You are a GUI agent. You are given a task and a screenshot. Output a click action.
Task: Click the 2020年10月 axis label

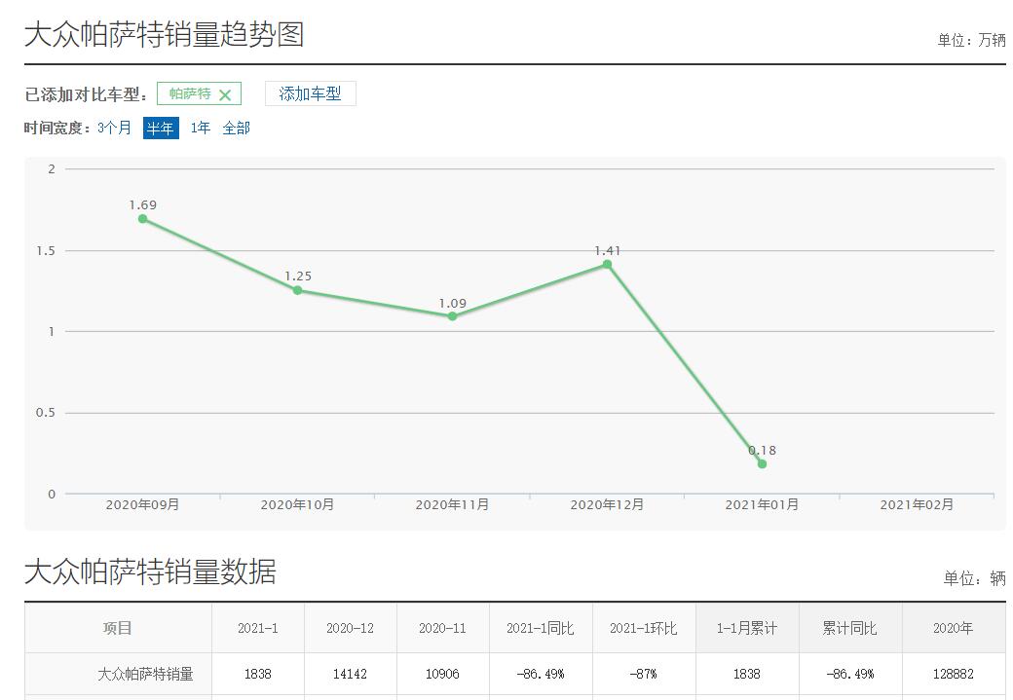(297, 504)
